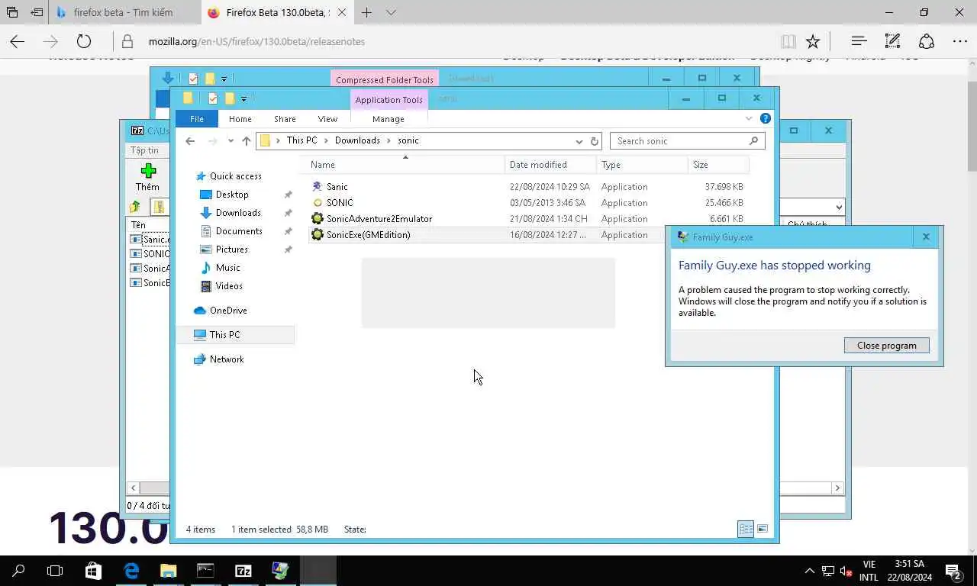Open Desktop in navigation pane
The height and width of the screenshot is (586, 977).
[232, 195]
